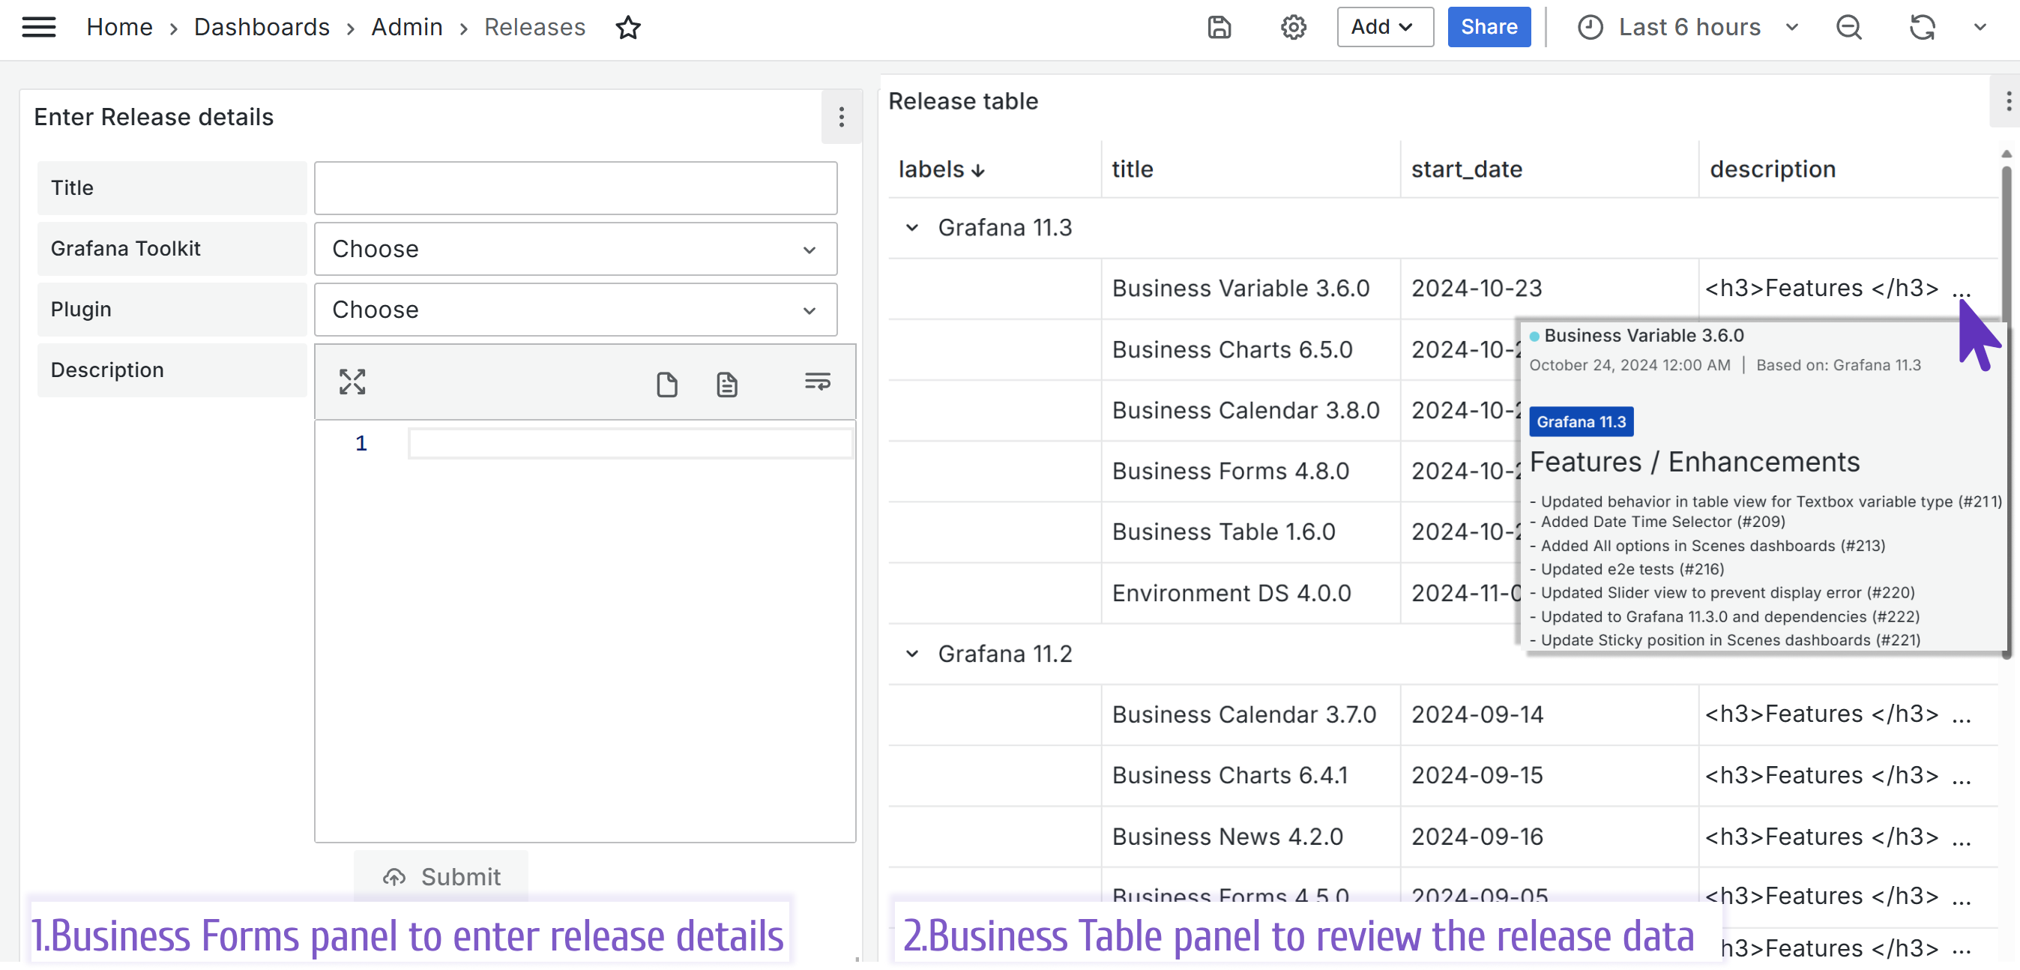Click the Last 6 hours time range selector
Screen dimensions: 2020x970
coord(1683,27)
